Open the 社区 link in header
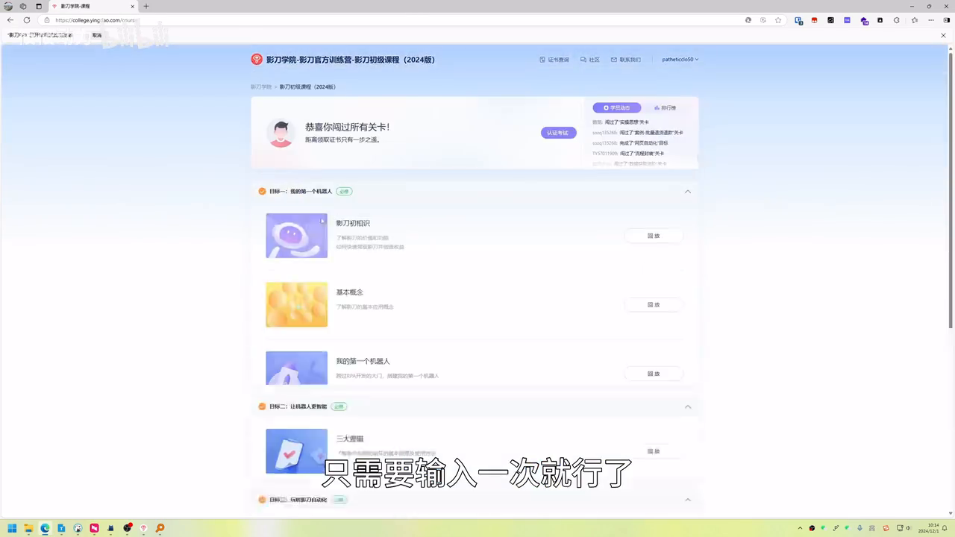 pyautogui.click(x=590, y=60)
